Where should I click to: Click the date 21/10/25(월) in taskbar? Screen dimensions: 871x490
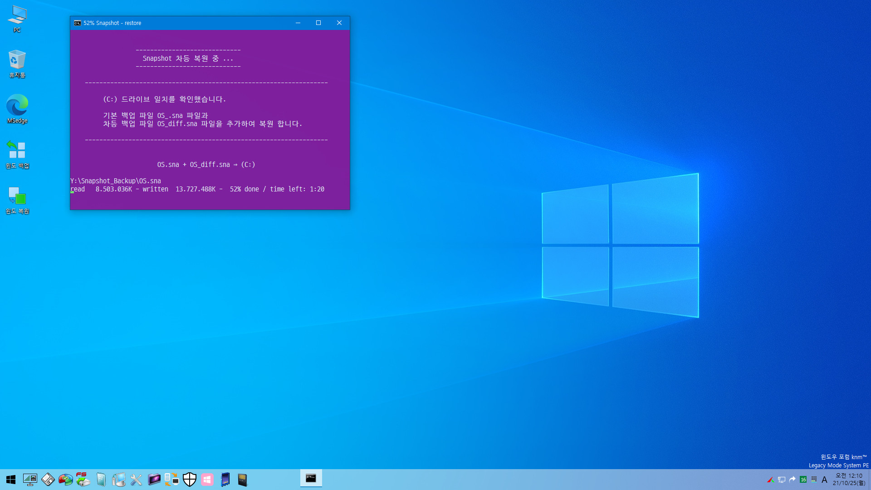click(x=849, y=483)
